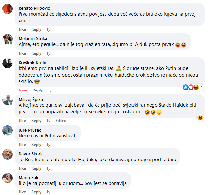Viewport: 212px width, 195px height.
Task: Open Jure Prusac's profile picture
Action: click(7, 130)
